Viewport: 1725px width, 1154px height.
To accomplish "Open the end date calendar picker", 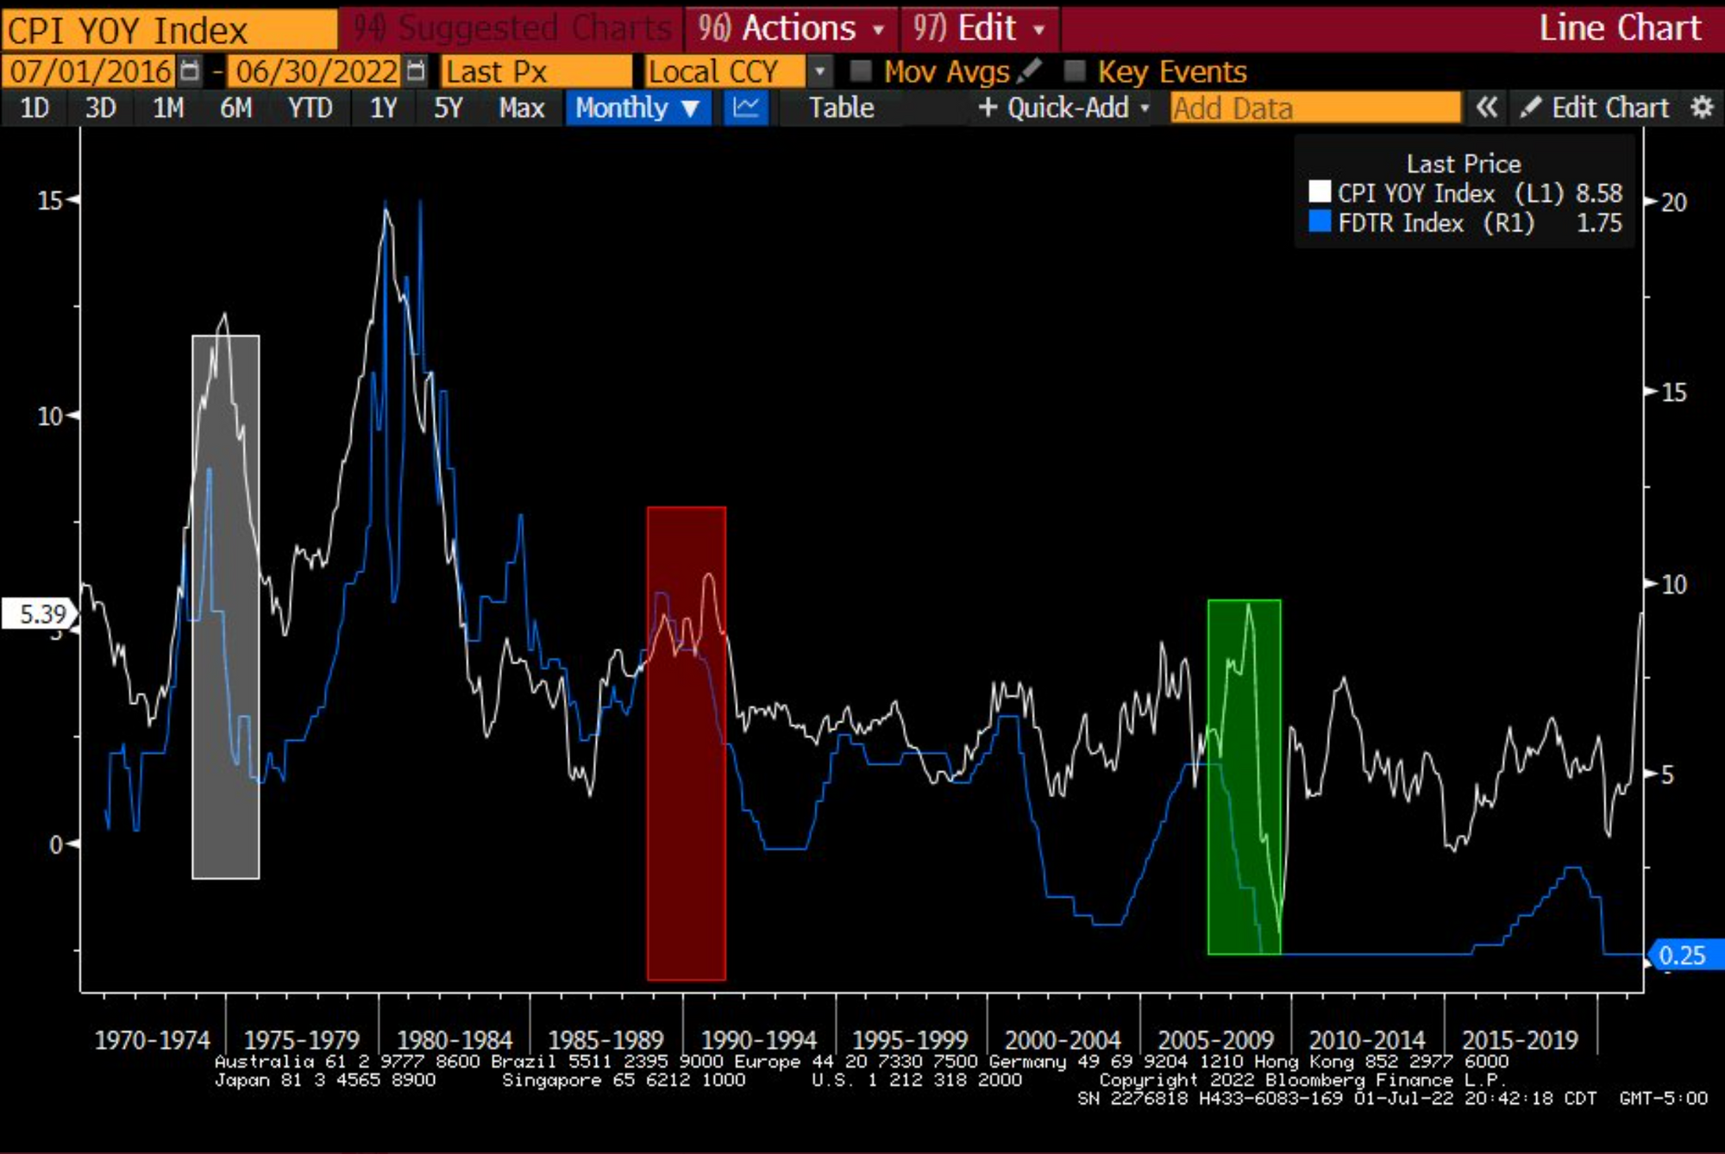I will pos(416,71).
